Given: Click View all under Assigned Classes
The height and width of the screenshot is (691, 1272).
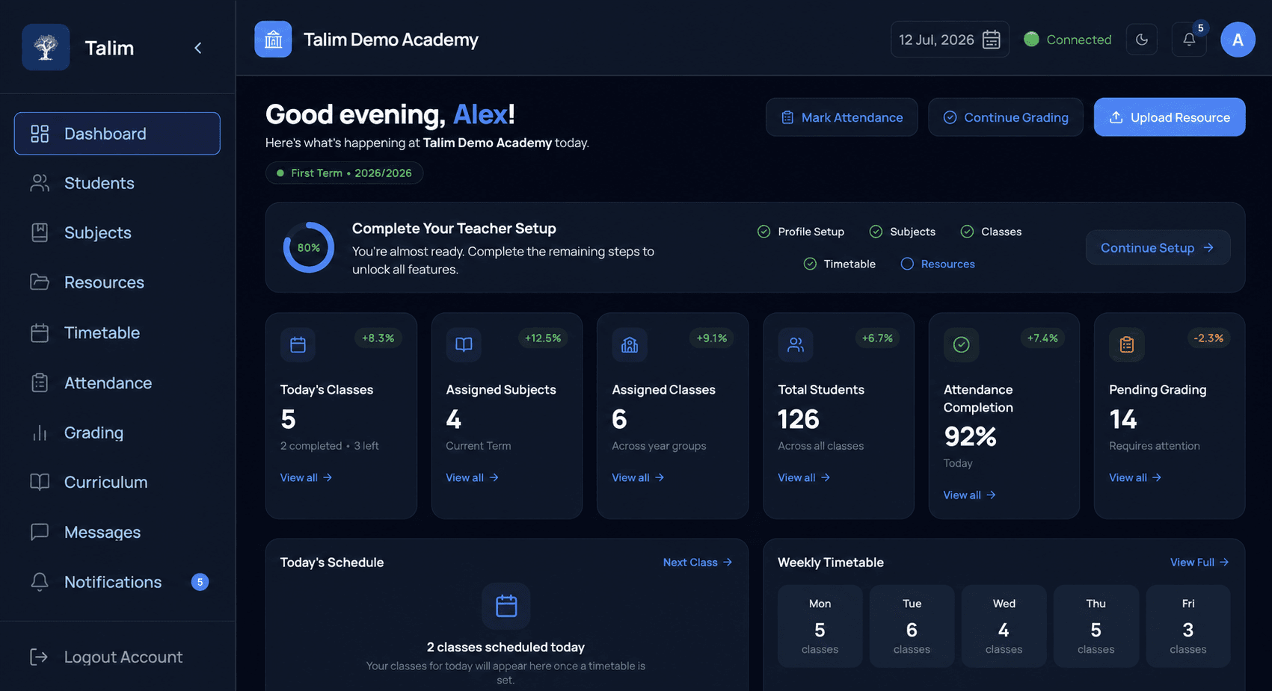Looking at the screenshot, I should 638,477.
